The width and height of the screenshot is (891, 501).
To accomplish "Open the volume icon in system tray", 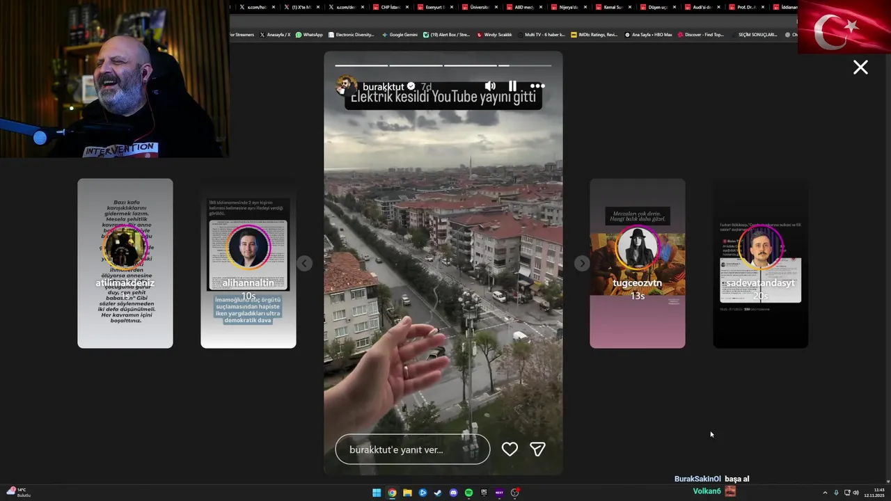I will [855, 493].
